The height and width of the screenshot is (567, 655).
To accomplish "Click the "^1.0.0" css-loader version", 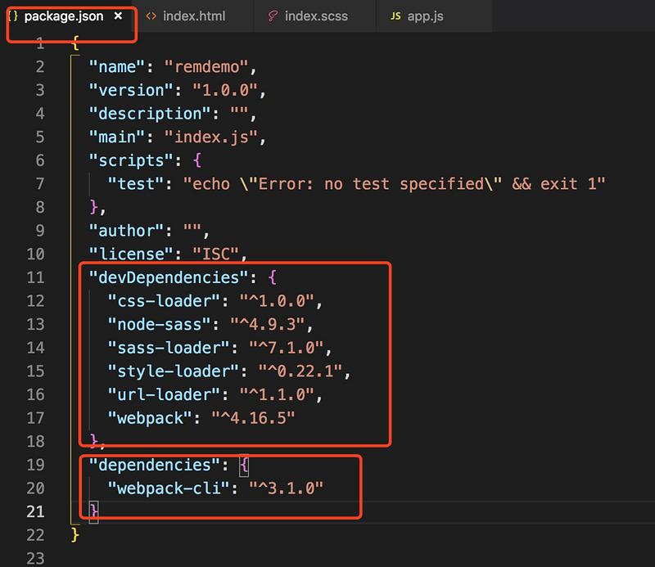I will pyautogui.click(x=277, y=300).
